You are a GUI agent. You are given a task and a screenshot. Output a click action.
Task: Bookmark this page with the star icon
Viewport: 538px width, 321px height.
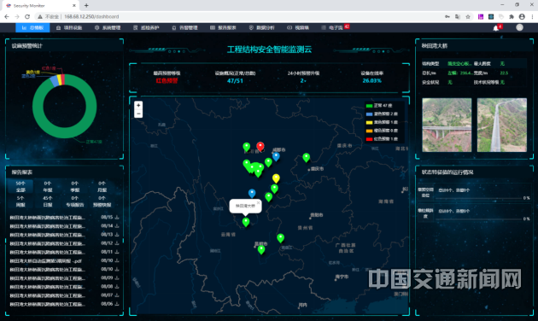(x=468, y=16)
